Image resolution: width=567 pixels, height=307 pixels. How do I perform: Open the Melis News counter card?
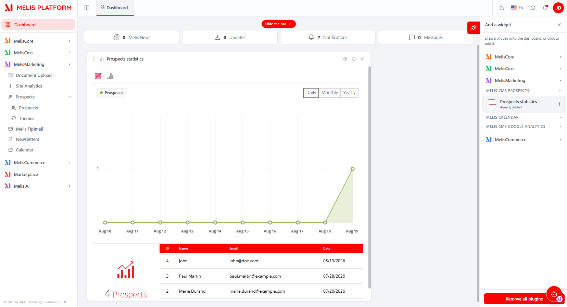(131, 37)
